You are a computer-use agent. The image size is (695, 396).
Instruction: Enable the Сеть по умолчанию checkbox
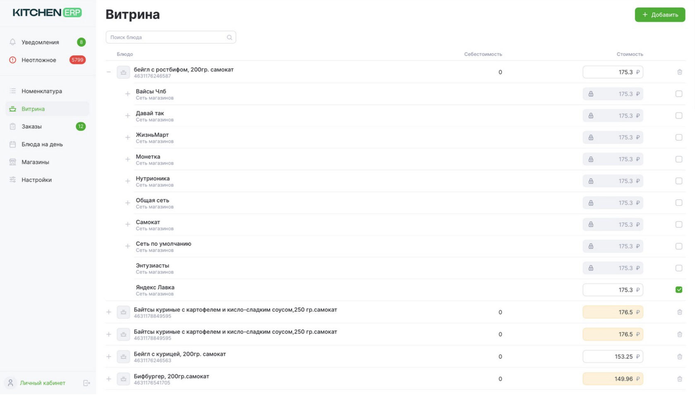pos(678,246)
